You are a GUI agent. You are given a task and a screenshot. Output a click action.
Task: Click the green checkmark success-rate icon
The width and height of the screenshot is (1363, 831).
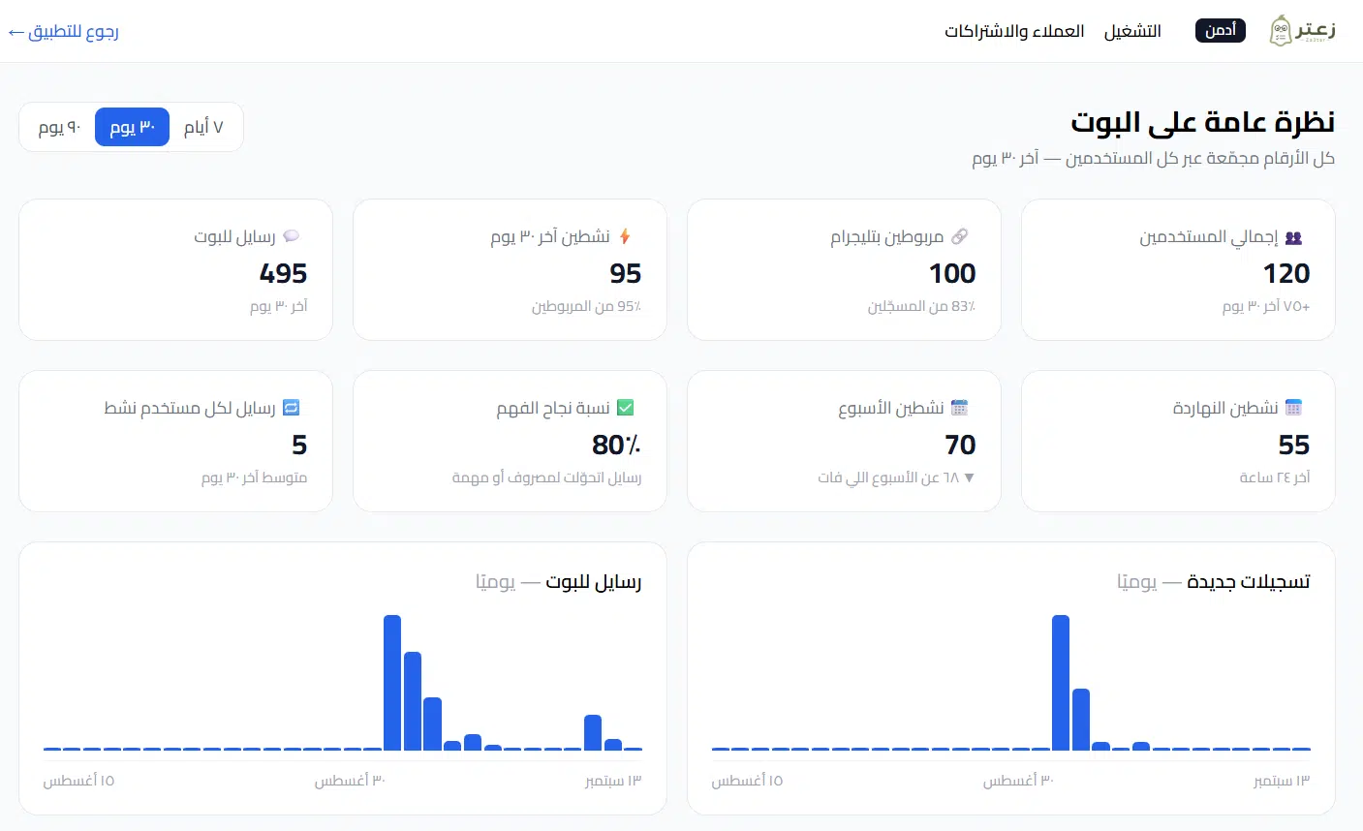coord(625,408)
